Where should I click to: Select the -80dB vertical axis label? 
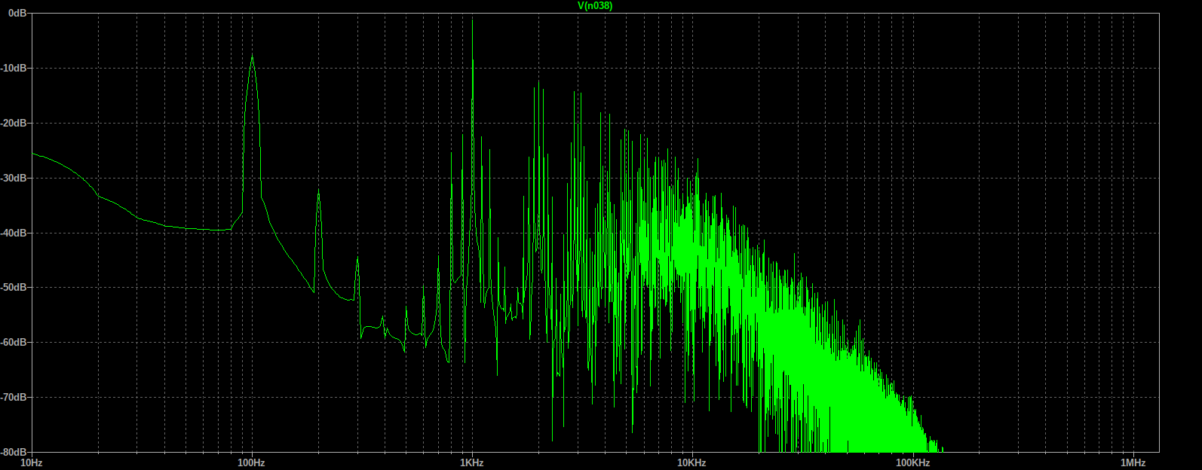(15, 452)
